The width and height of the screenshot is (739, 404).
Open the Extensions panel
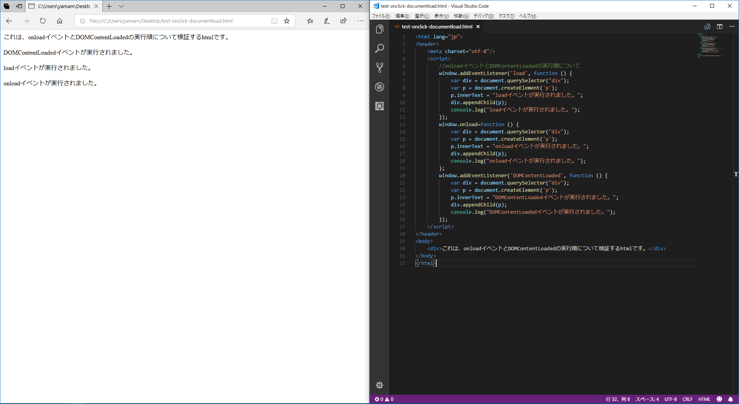(380, 106)
